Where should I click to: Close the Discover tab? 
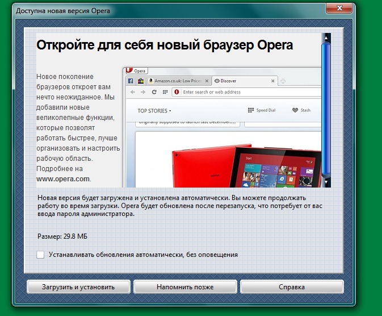pyautogui.click(x=273, y=81)
